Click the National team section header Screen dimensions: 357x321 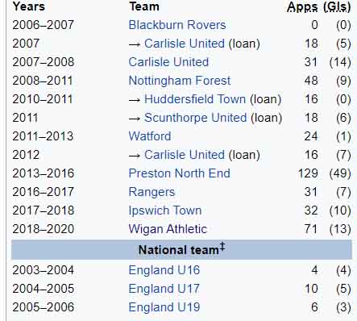pyautogui.click(x=181, y=250)
